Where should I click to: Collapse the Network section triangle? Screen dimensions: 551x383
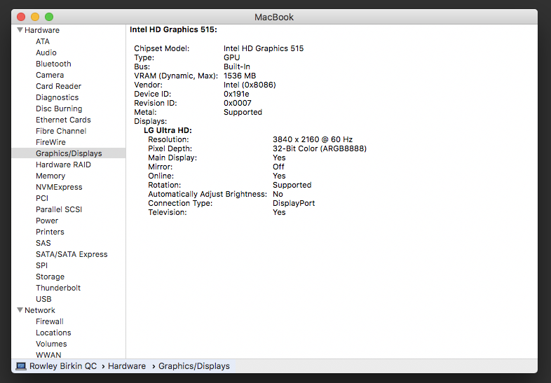pyautogui.click(x=20, y=310)
